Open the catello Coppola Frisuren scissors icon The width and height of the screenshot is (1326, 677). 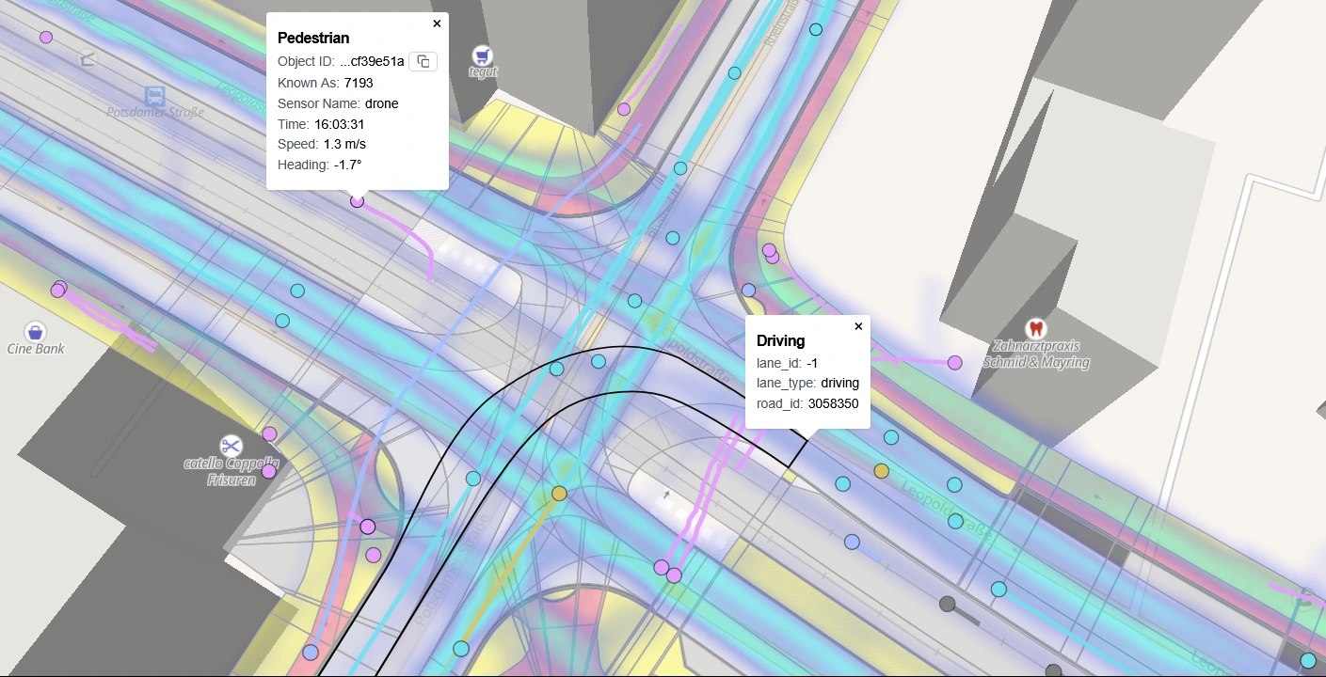(x=231, y=445)
